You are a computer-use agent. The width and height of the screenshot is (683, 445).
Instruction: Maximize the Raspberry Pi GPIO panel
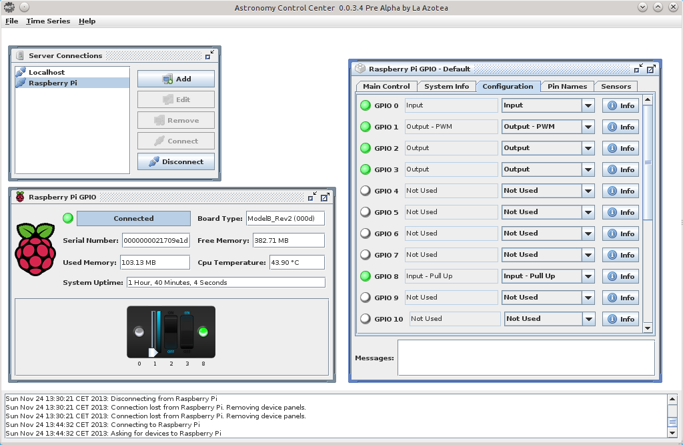tap(325, 197)
